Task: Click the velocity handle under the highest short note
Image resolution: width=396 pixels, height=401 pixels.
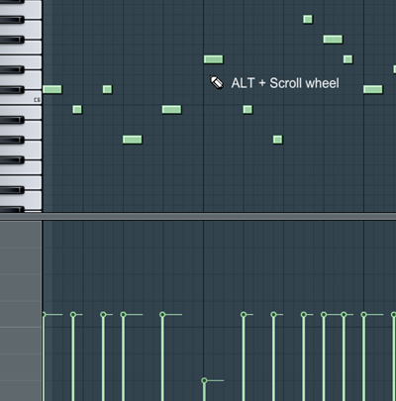Action: tap(304, 315)
